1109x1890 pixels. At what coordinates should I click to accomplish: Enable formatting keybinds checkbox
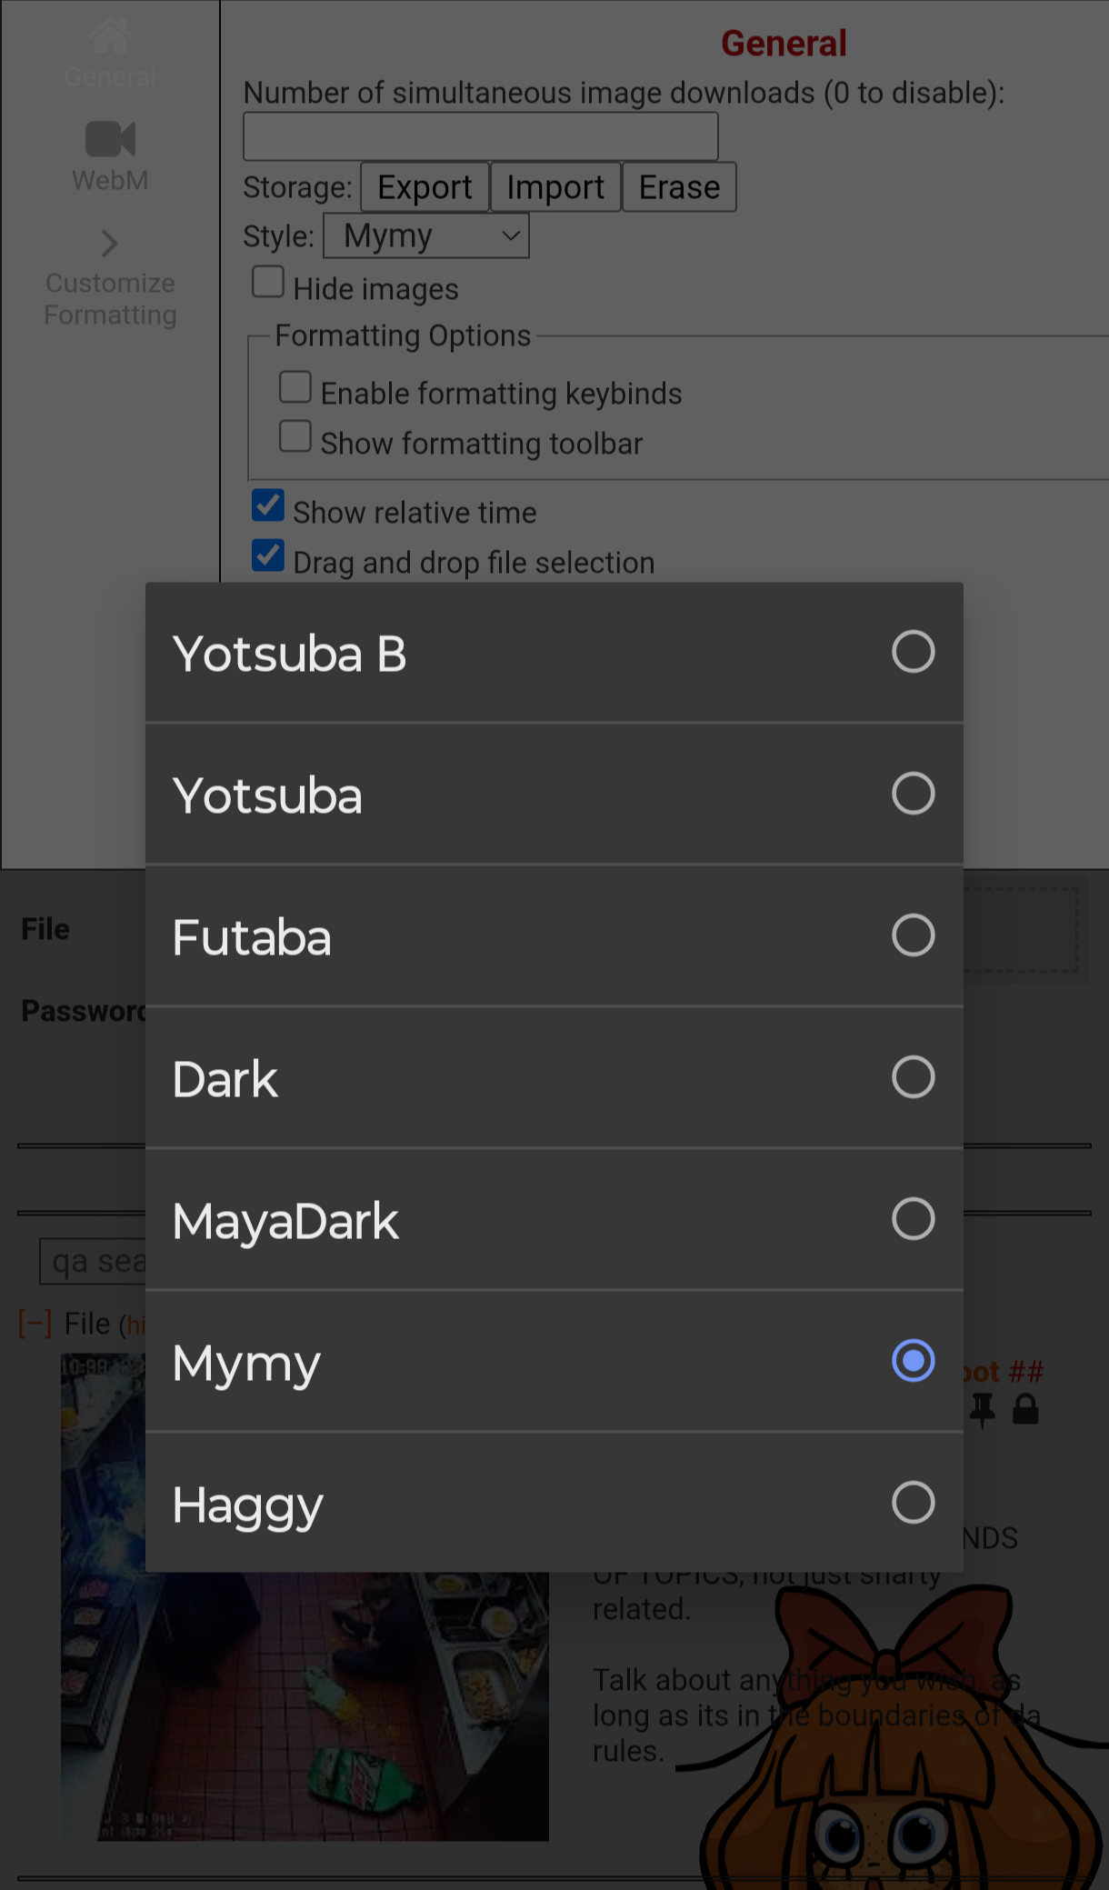[x=295, y=387]
